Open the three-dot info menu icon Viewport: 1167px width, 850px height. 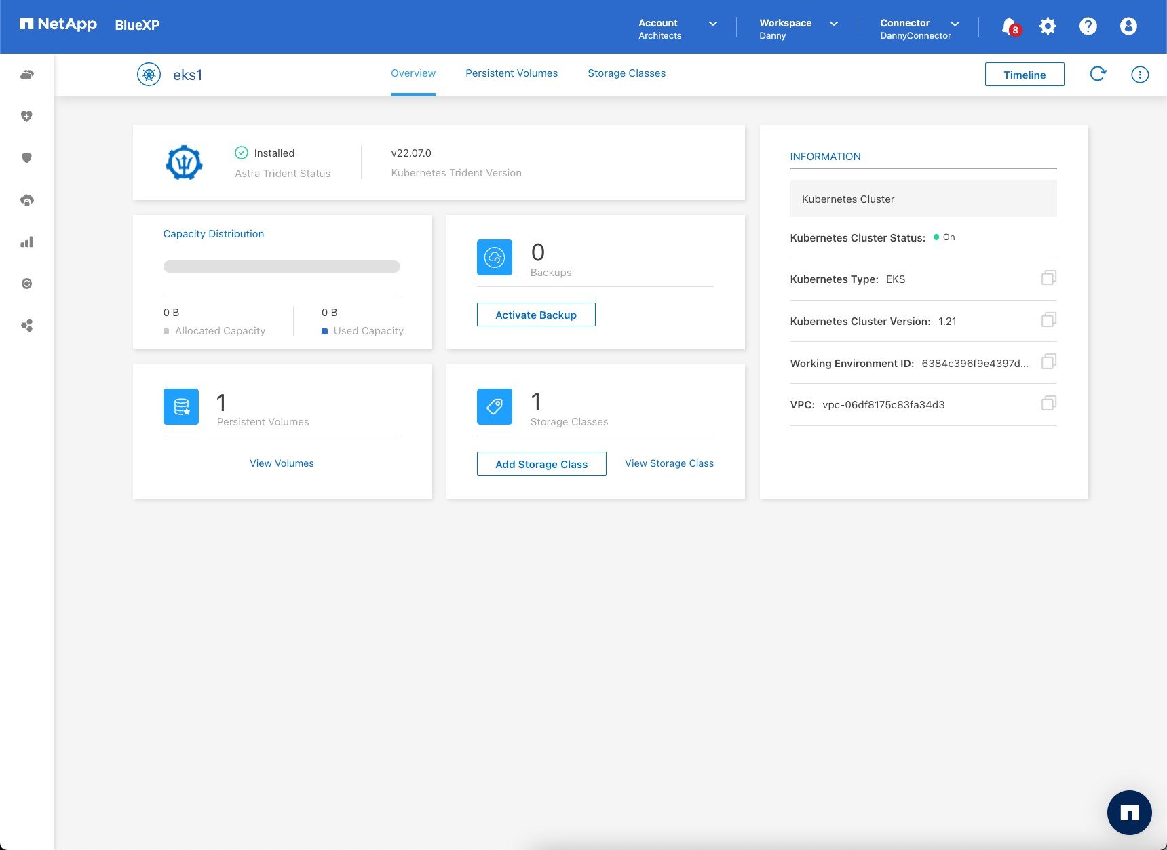[x=1140, y=75]
